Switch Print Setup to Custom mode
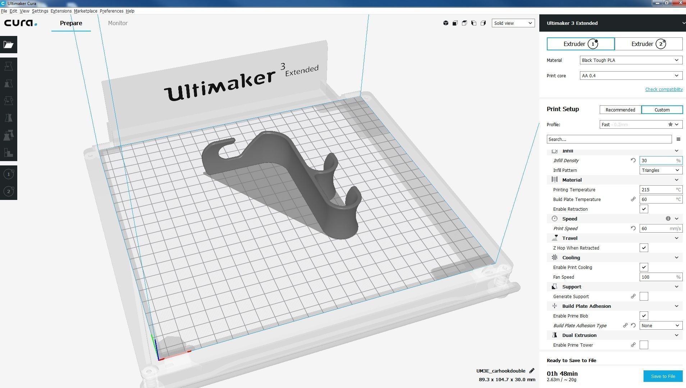 662,110
